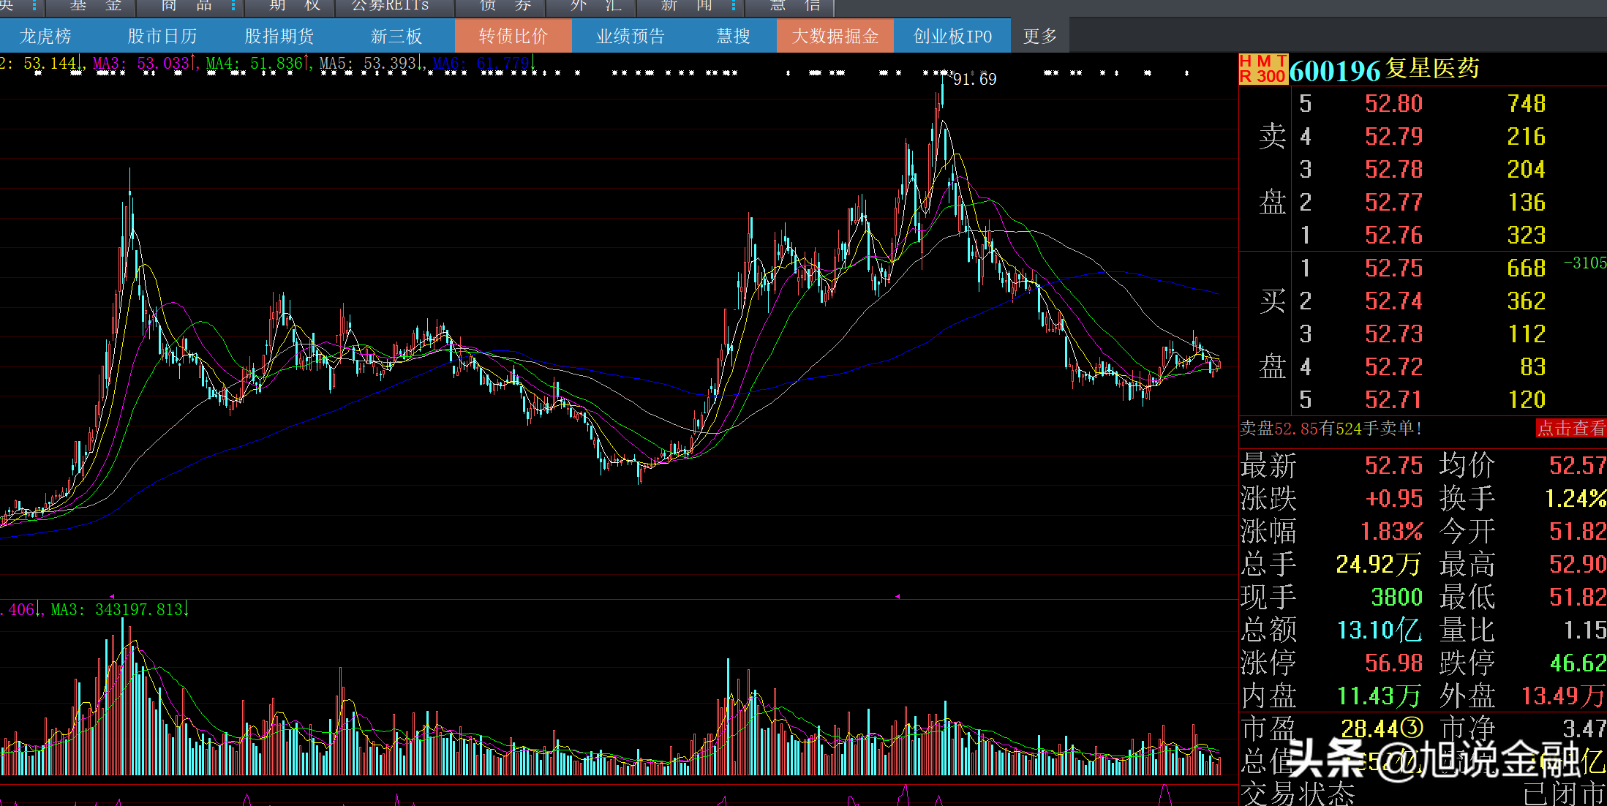Open the 公募REITs top menu item
Image resolution: width=1607 pixels, height=806 pixels.
(391, 6)
